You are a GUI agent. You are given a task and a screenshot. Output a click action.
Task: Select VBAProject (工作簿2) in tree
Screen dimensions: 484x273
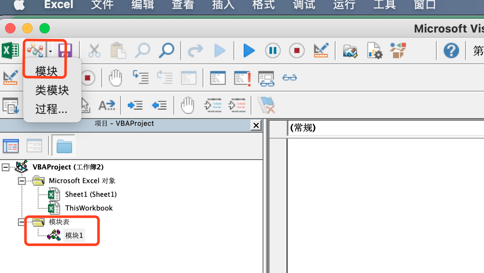click(68, 167)
